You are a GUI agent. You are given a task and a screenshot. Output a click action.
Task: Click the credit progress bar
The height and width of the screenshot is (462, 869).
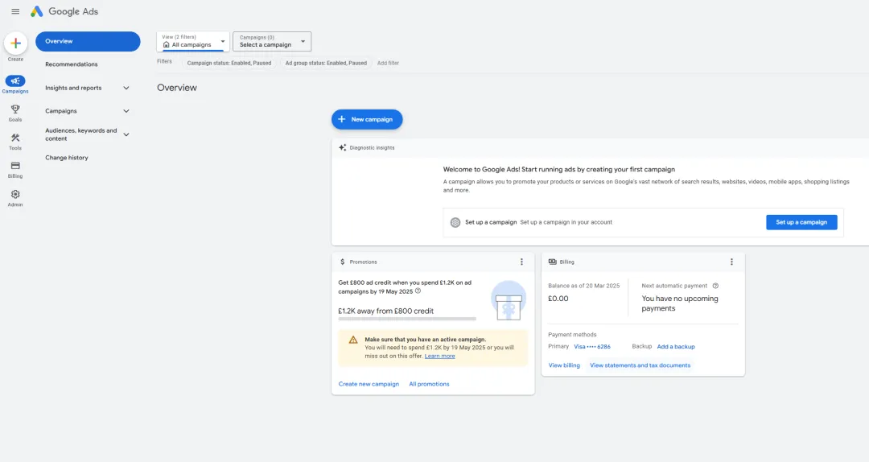tap(407, 319)
